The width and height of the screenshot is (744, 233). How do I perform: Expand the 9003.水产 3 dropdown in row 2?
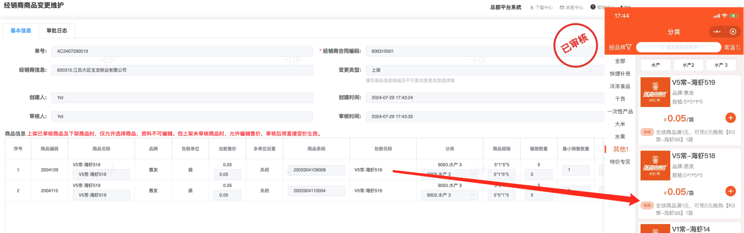point(449,195)
